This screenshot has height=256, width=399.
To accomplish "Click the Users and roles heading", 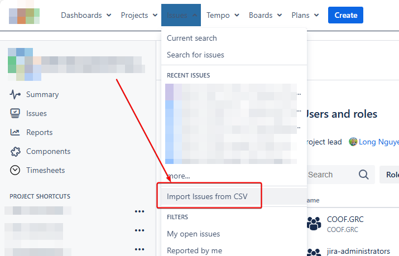I will click(x=342, y=114).
